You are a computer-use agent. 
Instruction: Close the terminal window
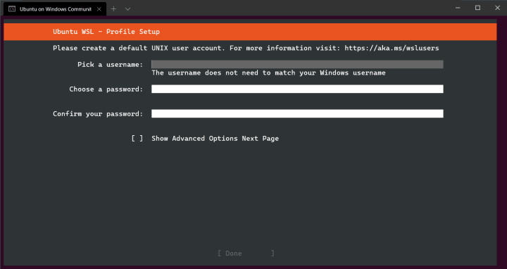point(497,8)
